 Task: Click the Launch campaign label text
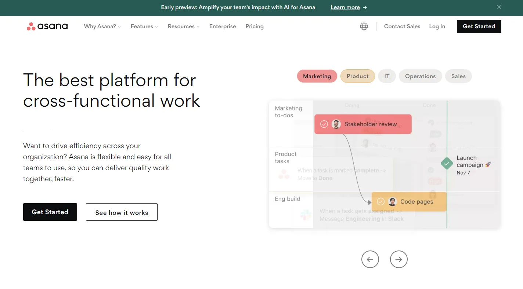(x=474, y=161)
